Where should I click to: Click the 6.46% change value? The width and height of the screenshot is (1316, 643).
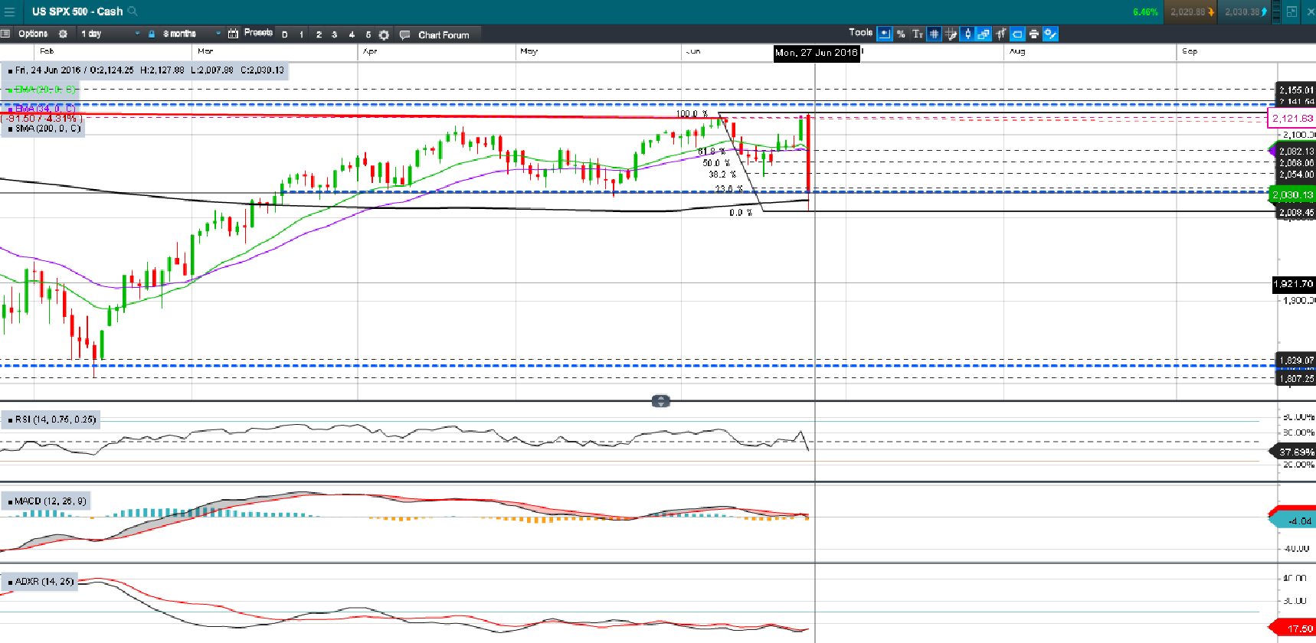click(x=1145, y=11)
